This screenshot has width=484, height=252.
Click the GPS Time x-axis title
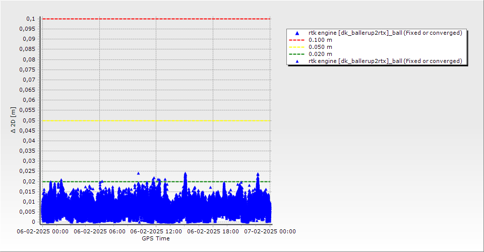tap(155, 238)
